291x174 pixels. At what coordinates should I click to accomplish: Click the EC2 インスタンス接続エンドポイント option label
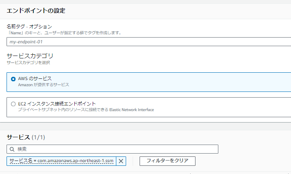point(57,104)
